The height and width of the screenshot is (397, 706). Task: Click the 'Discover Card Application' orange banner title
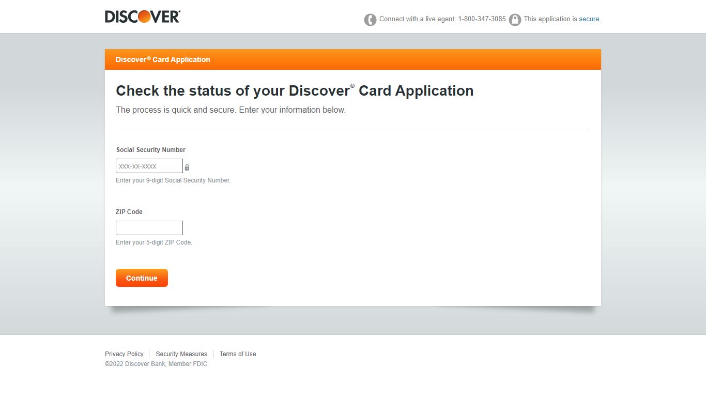(x=163, y=59)
